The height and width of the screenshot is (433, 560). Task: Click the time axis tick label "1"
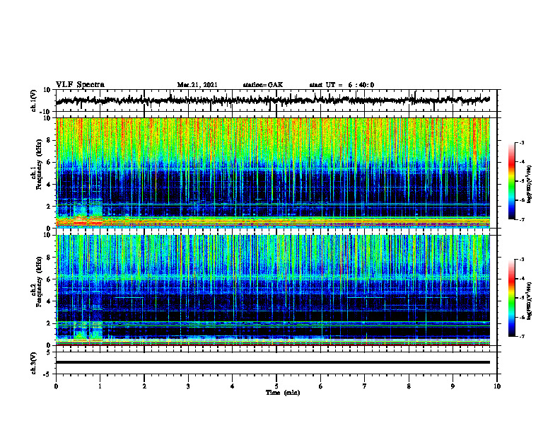click(100, 386)
